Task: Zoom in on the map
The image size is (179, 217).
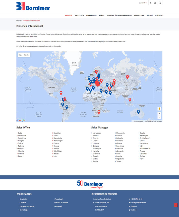Action: [159, 114]
